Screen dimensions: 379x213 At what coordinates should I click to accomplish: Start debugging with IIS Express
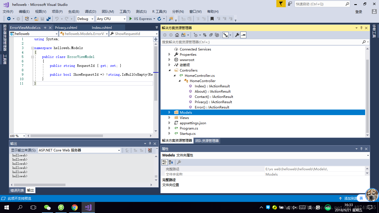click(140, 19)
